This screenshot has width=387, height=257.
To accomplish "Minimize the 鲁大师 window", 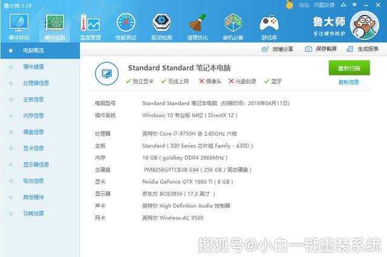I will [366, 5].
